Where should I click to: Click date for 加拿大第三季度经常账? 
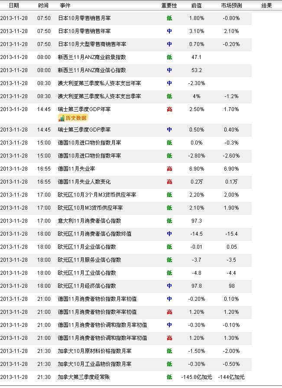(14, 377)
